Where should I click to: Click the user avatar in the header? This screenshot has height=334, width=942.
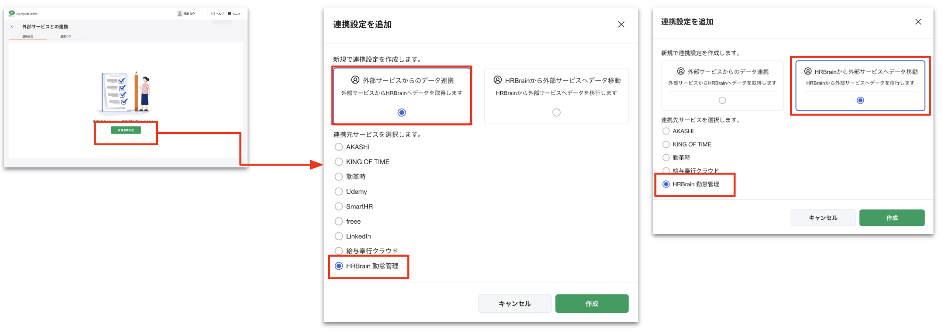[180, 14]
